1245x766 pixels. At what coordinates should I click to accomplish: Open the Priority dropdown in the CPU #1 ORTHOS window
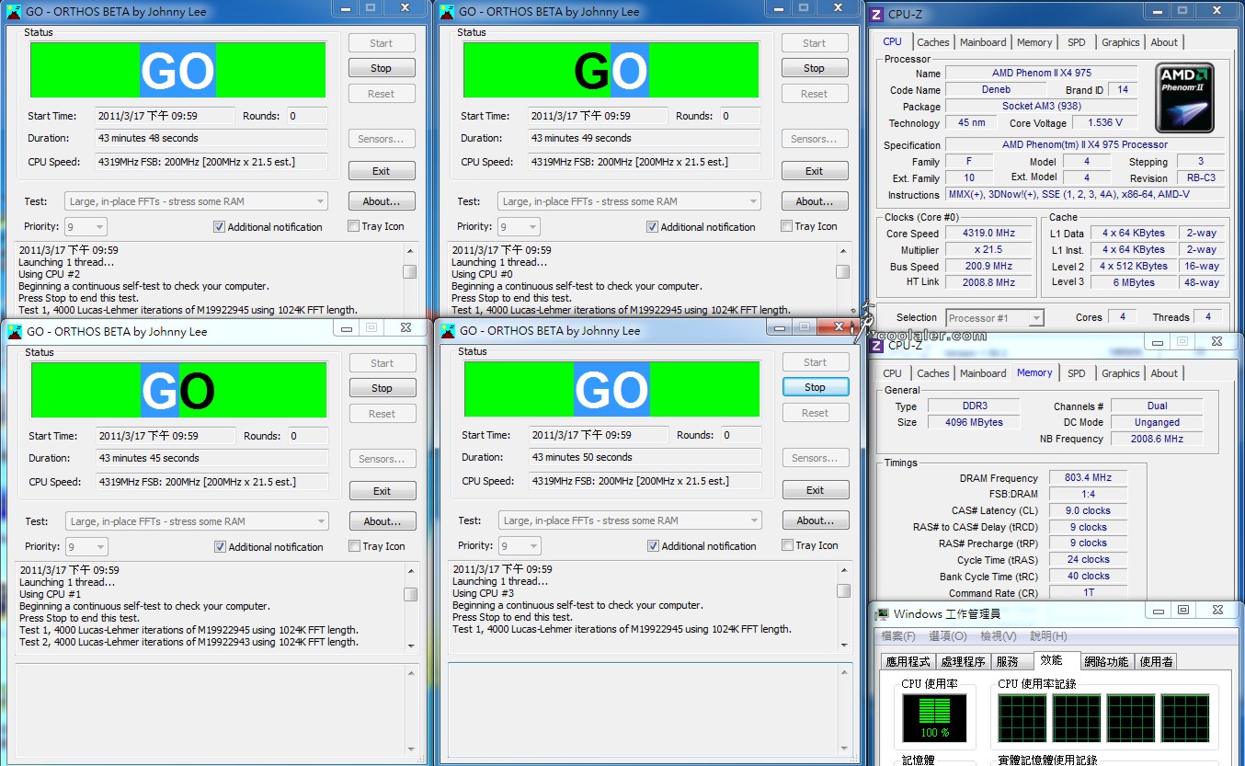coord(86,546)
